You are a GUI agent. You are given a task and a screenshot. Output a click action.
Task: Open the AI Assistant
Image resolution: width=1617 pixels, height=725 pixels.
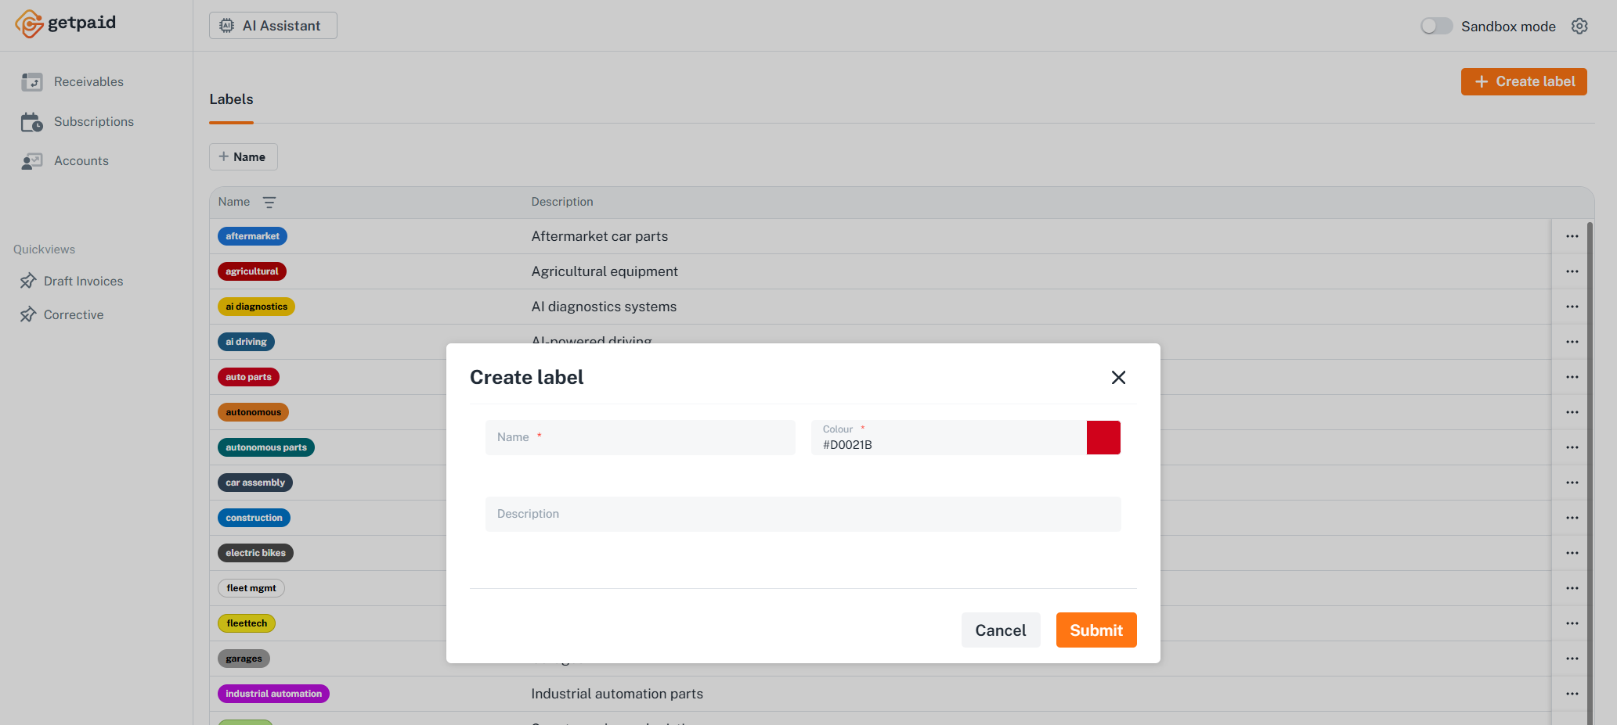(x=273, y=26)
